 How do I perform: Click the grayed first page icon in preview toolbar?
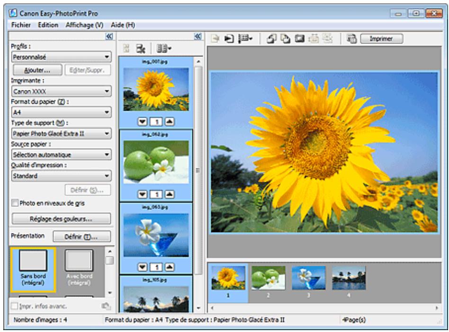[x=215, y=38]
